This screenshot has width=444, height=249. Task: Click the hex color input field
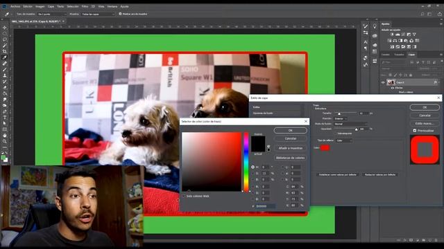tap(265, 206)
